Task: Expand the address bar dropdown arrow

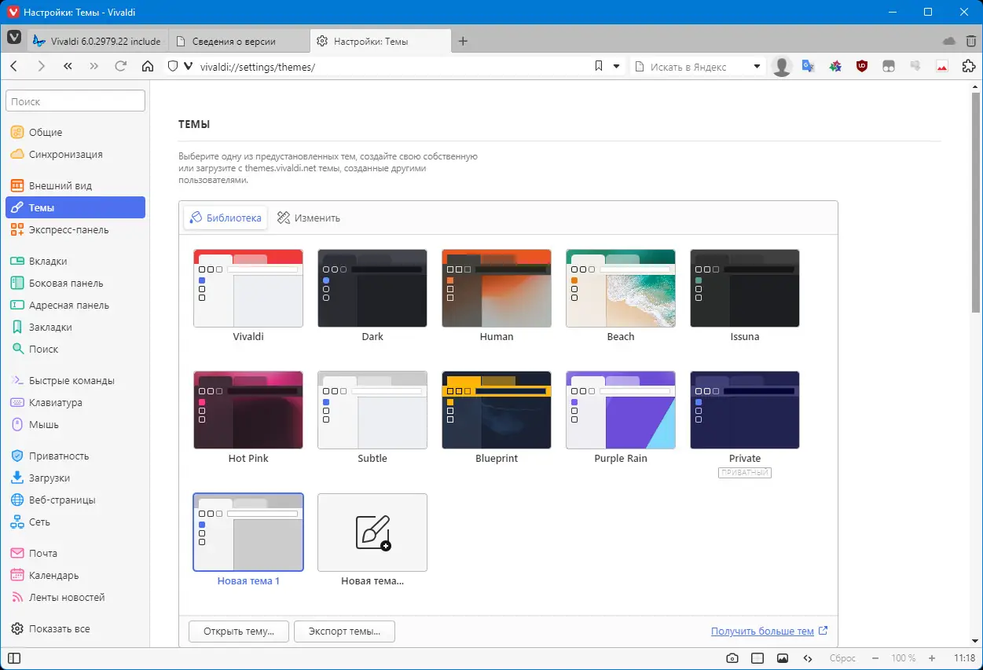Action: tap(617, 67)
